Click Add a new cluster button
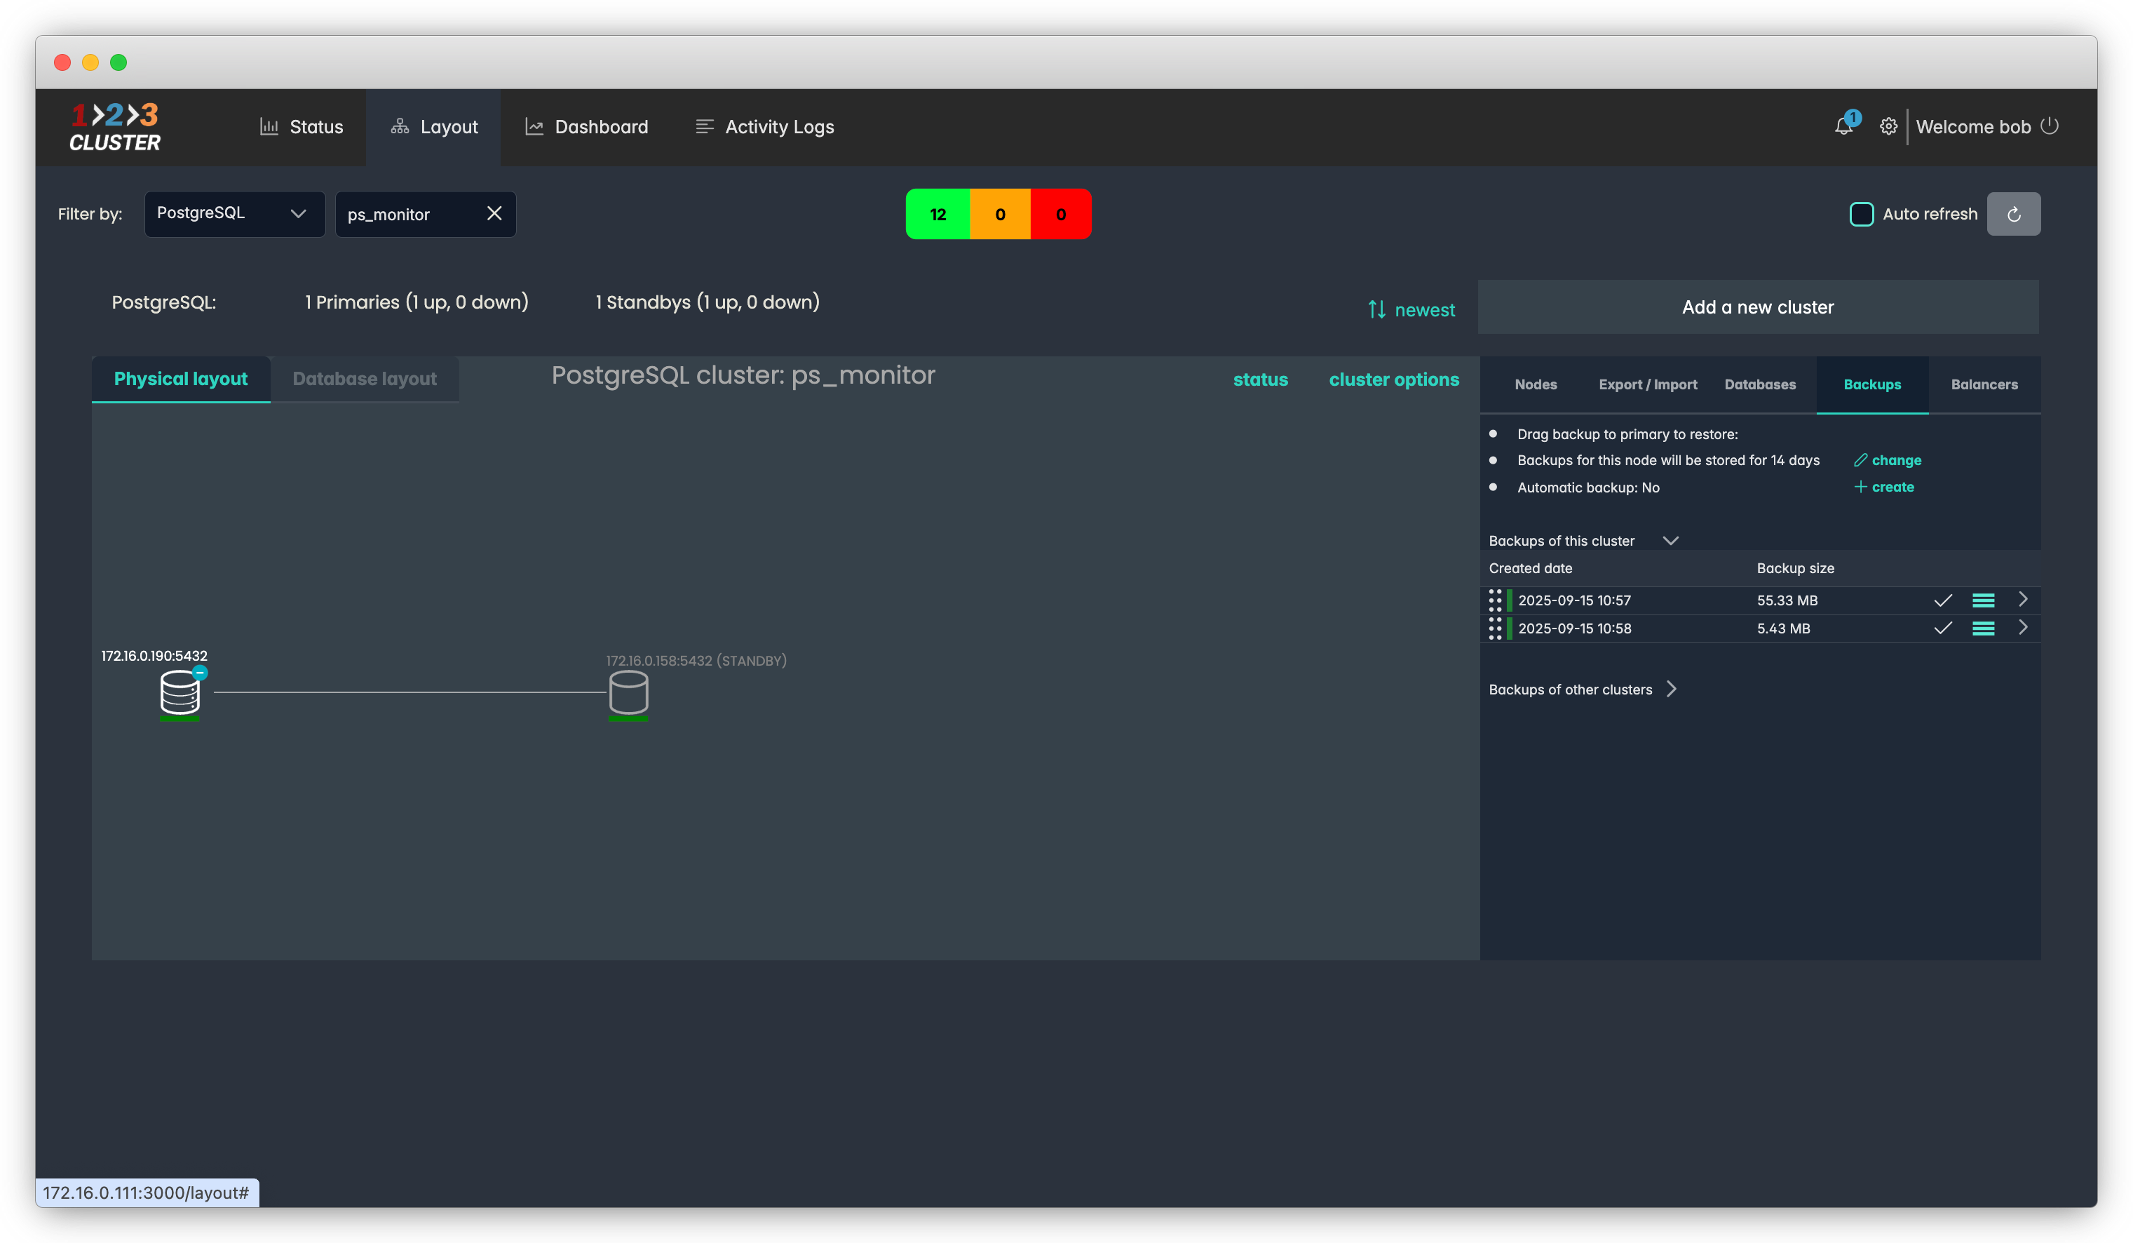 1757,307
